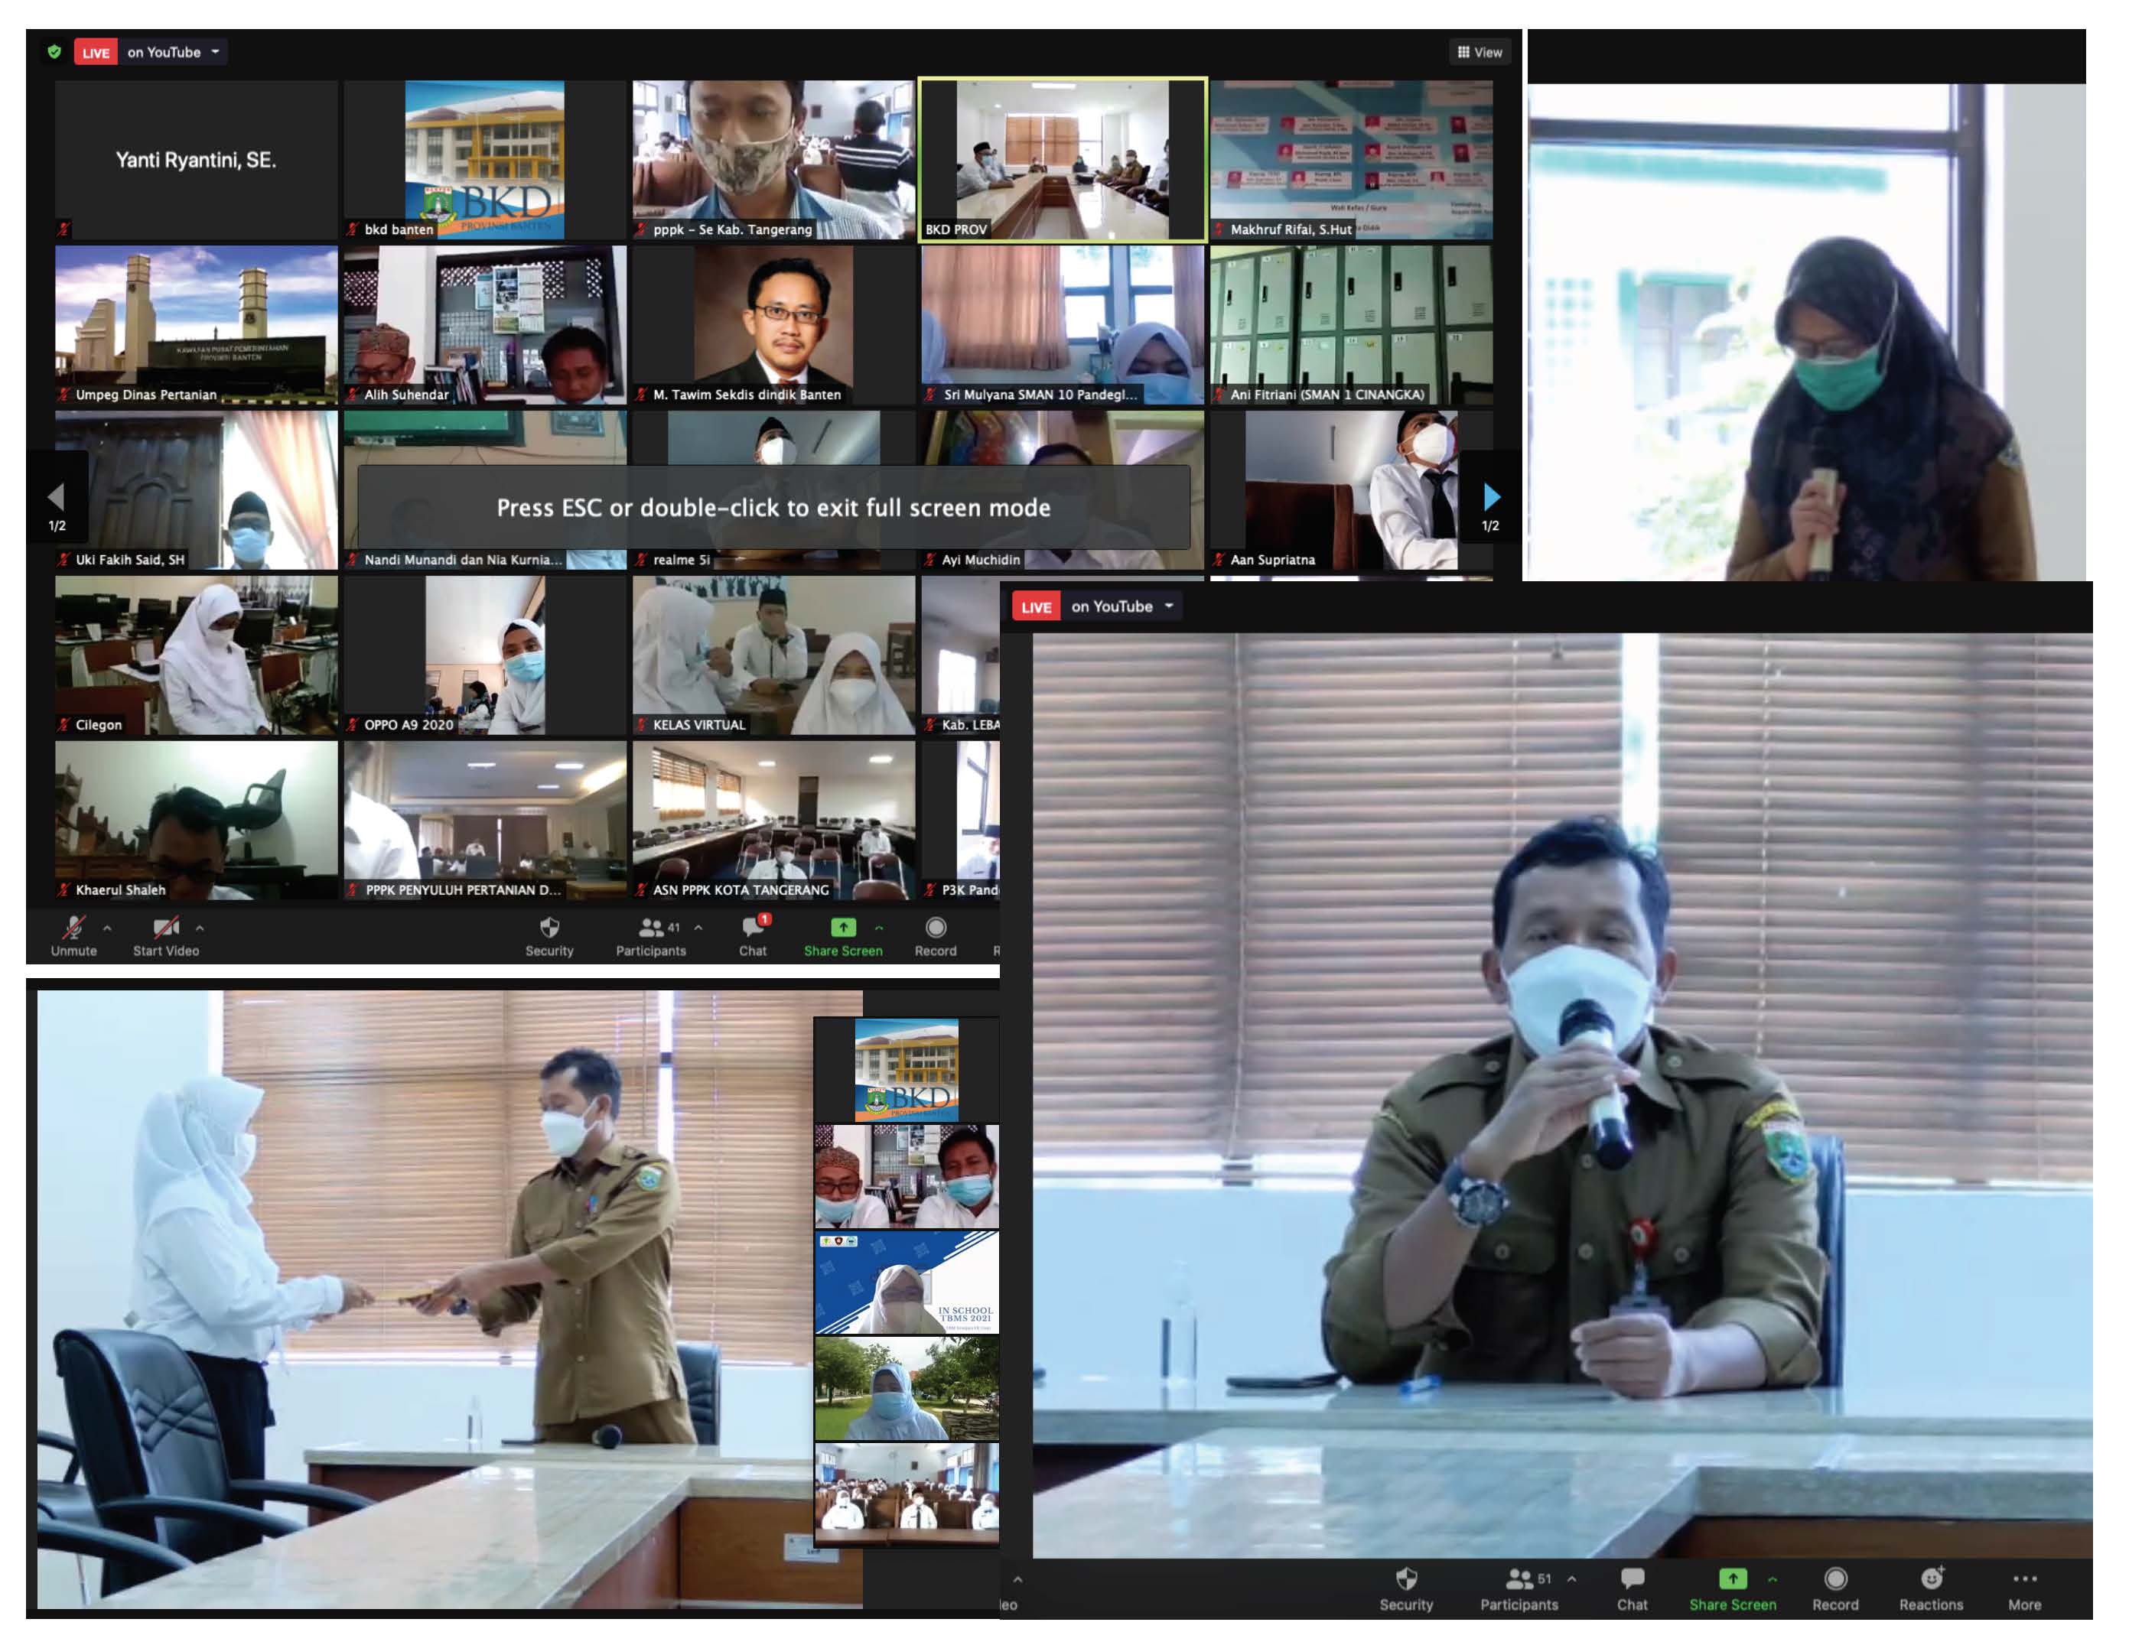Go to next gallery page arrow

[1493, 497]
